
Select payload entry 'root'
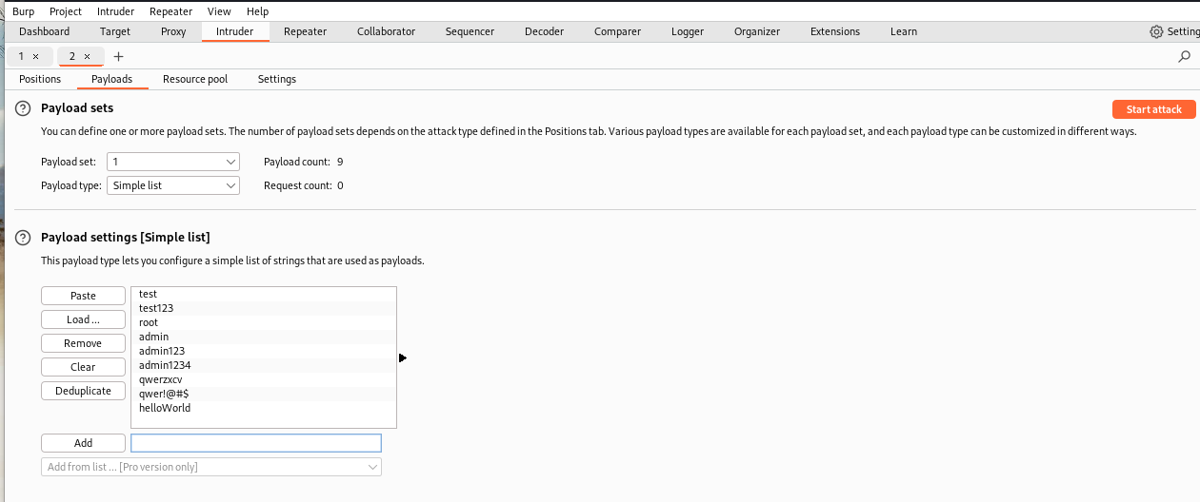[264, 322]
